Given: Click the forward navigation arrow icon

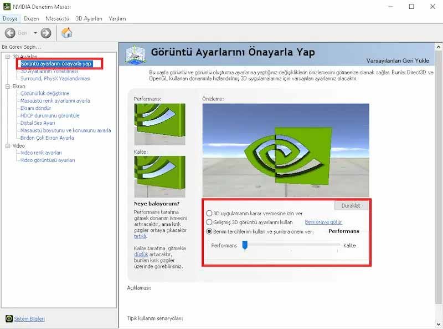Looking at the screenshot, I should click(46, 33).
